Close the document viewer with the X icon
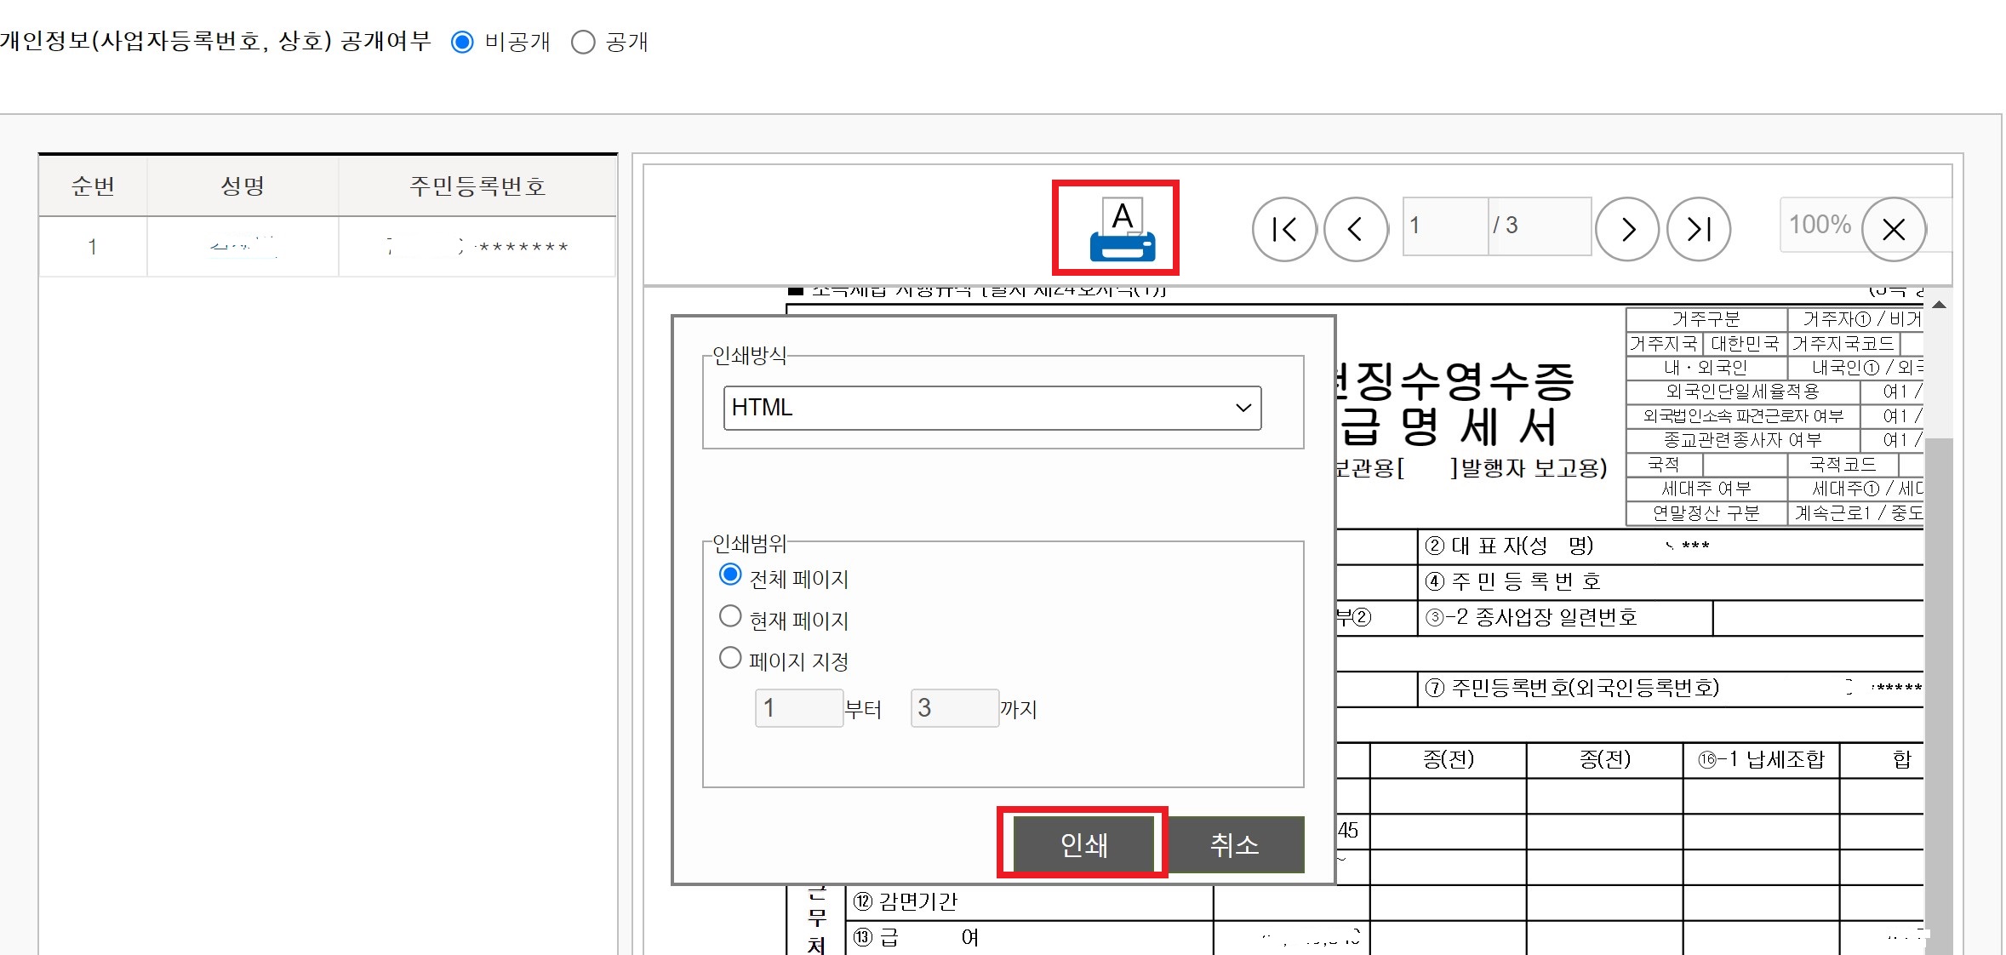The image size is (2006, 955). point(1894,228)
